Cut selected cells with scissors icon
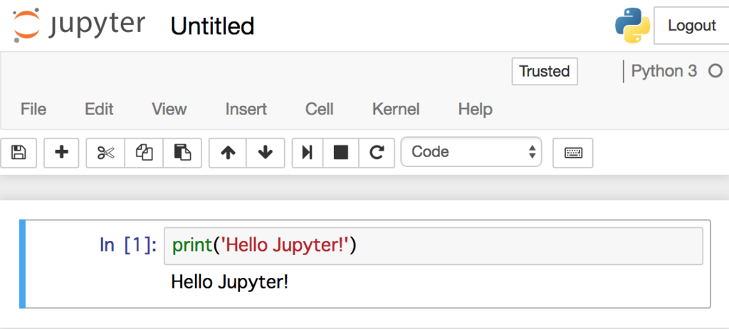 105,152
